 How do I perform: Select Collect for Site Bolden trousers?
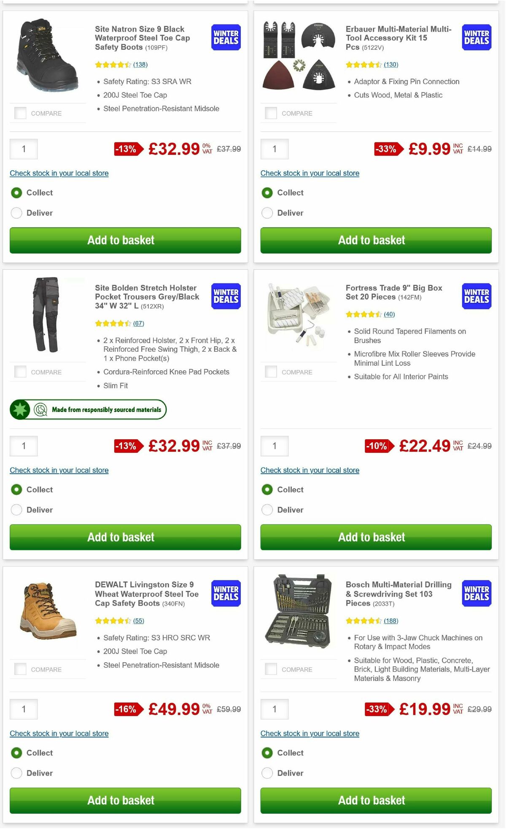(16, 489)
